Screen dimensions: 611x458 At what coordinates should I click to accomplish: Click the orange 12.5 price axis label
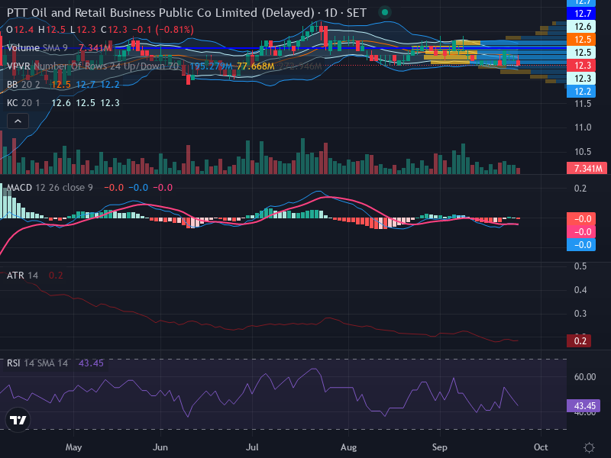click(x=581, y=40)
